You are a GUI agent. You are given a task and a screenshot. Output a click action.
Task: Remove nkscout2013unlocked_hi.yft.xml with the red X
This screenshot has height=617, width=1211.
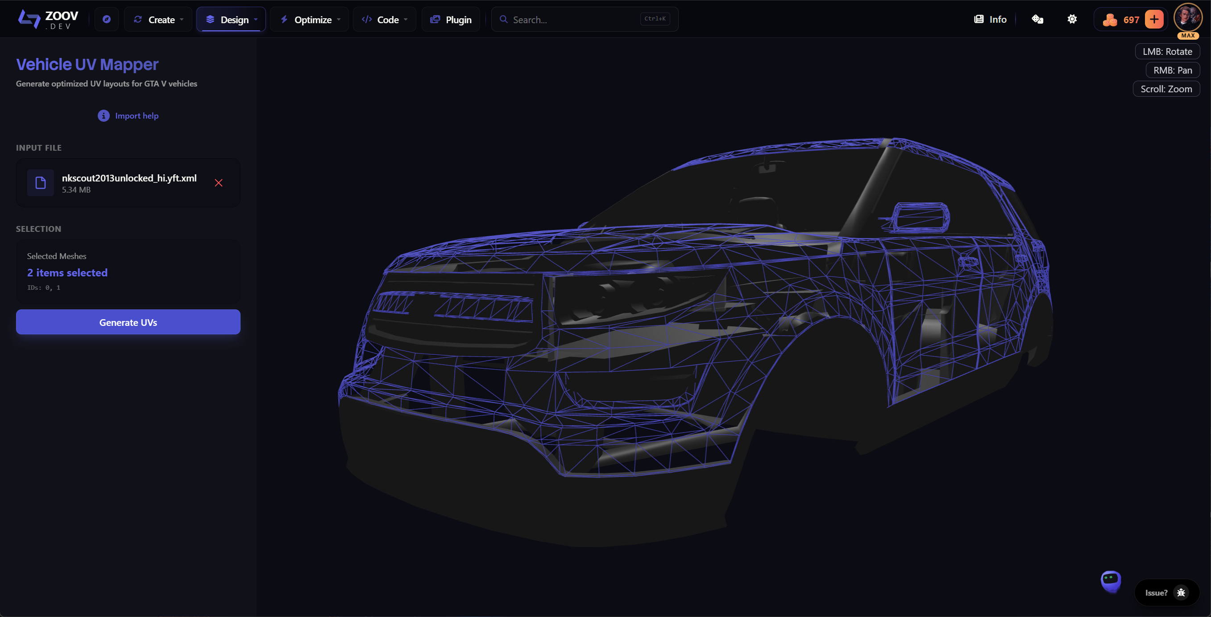218,183
